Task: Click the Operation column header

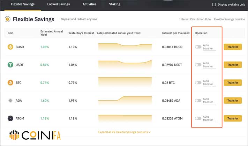Action: 201,33
